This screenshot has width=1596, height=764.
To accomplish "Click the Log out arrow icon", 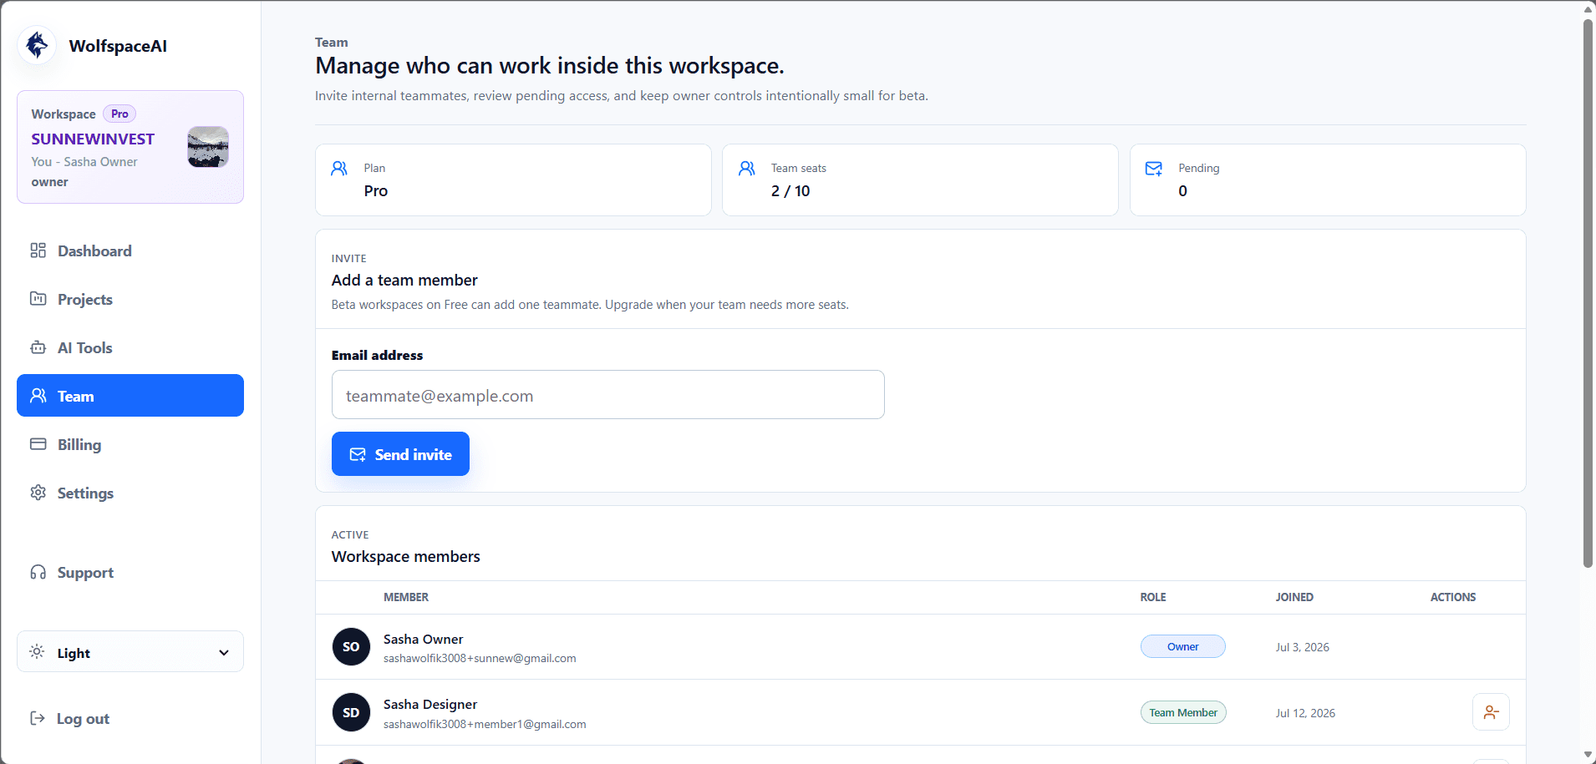I will click(x=38, y=718).
